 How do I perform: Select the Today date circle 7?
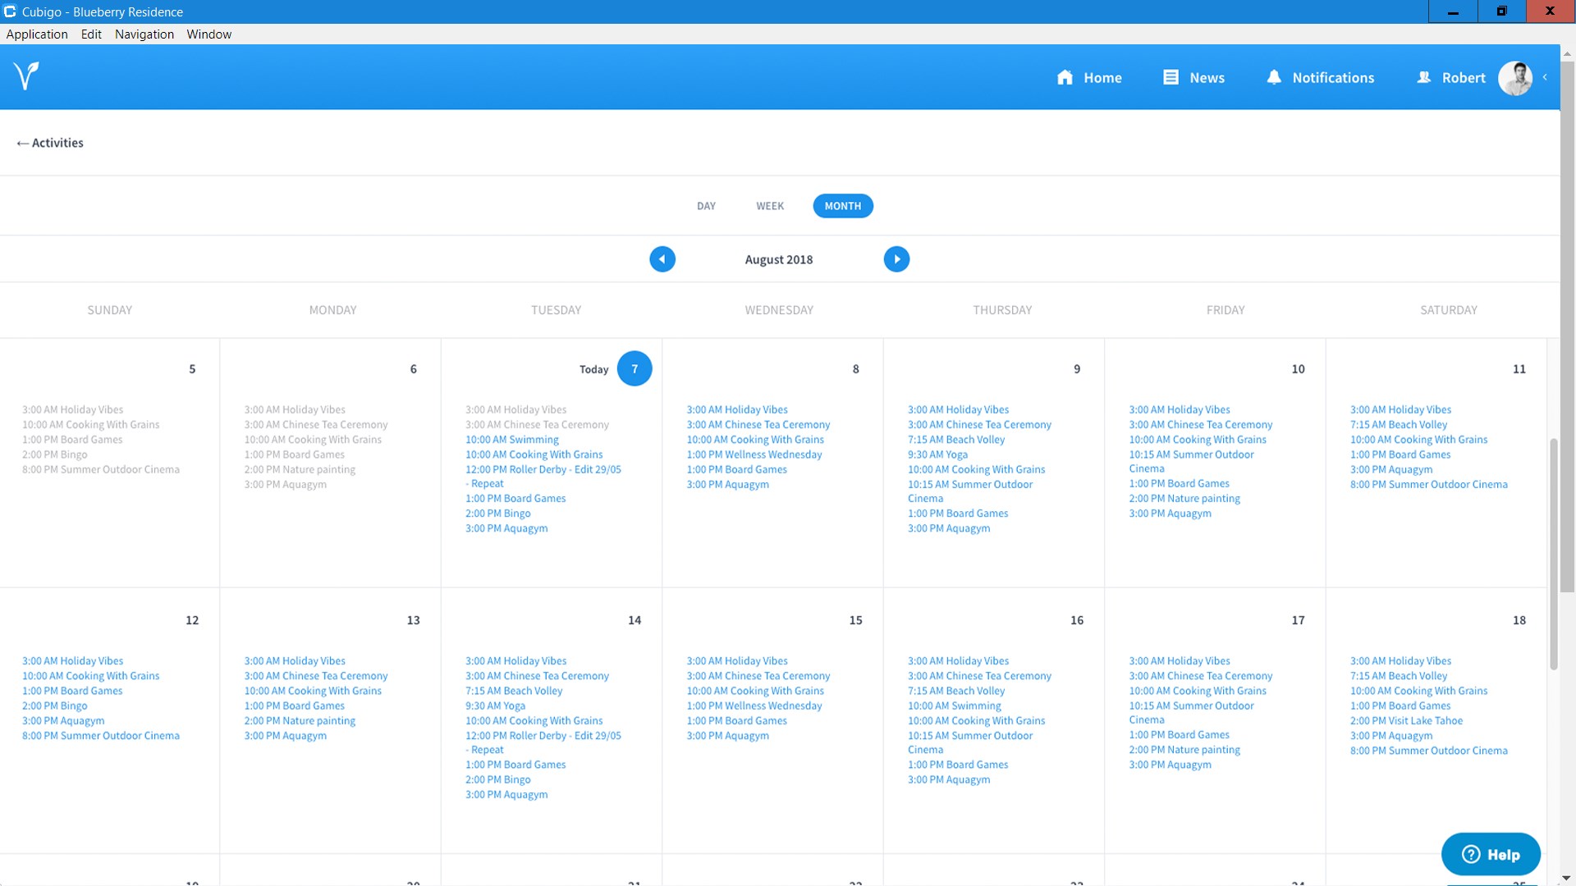click(635, 369)
